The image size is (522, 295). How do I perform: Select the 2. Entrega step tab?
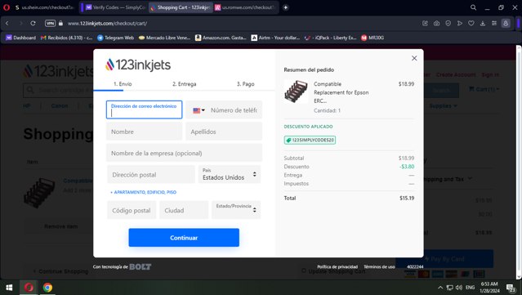click(x=184, y=84)
